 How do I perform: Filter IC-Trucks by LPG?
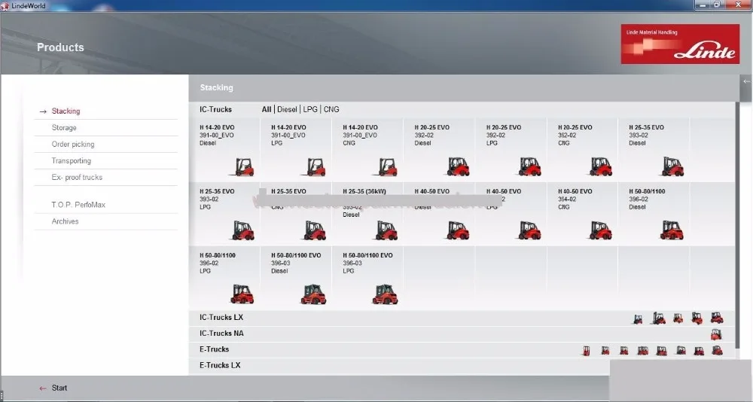click(x=310, y=109)
